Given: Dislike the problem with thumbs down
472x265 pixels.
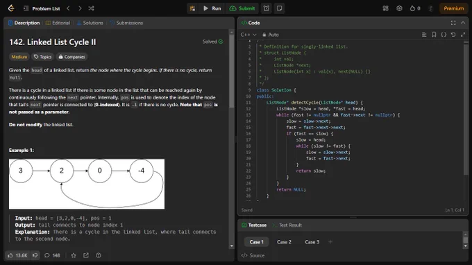Looking at the screenshot, I should tap(35, 255).
